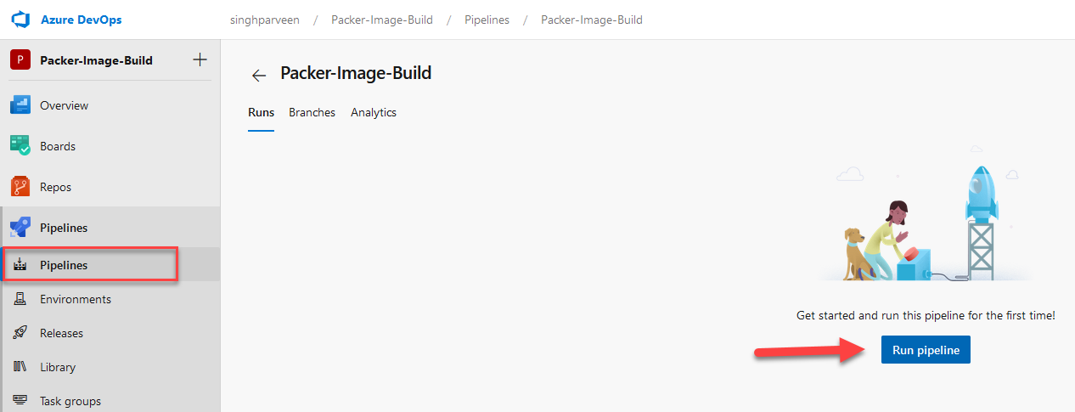
Task: Go back using the left arrow
Action: point(259,76)
